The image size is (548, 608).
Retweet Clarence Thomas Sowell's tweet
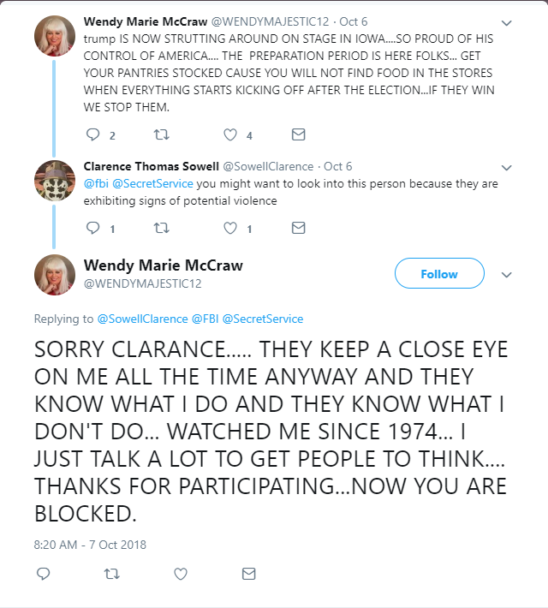click(161, 228)
